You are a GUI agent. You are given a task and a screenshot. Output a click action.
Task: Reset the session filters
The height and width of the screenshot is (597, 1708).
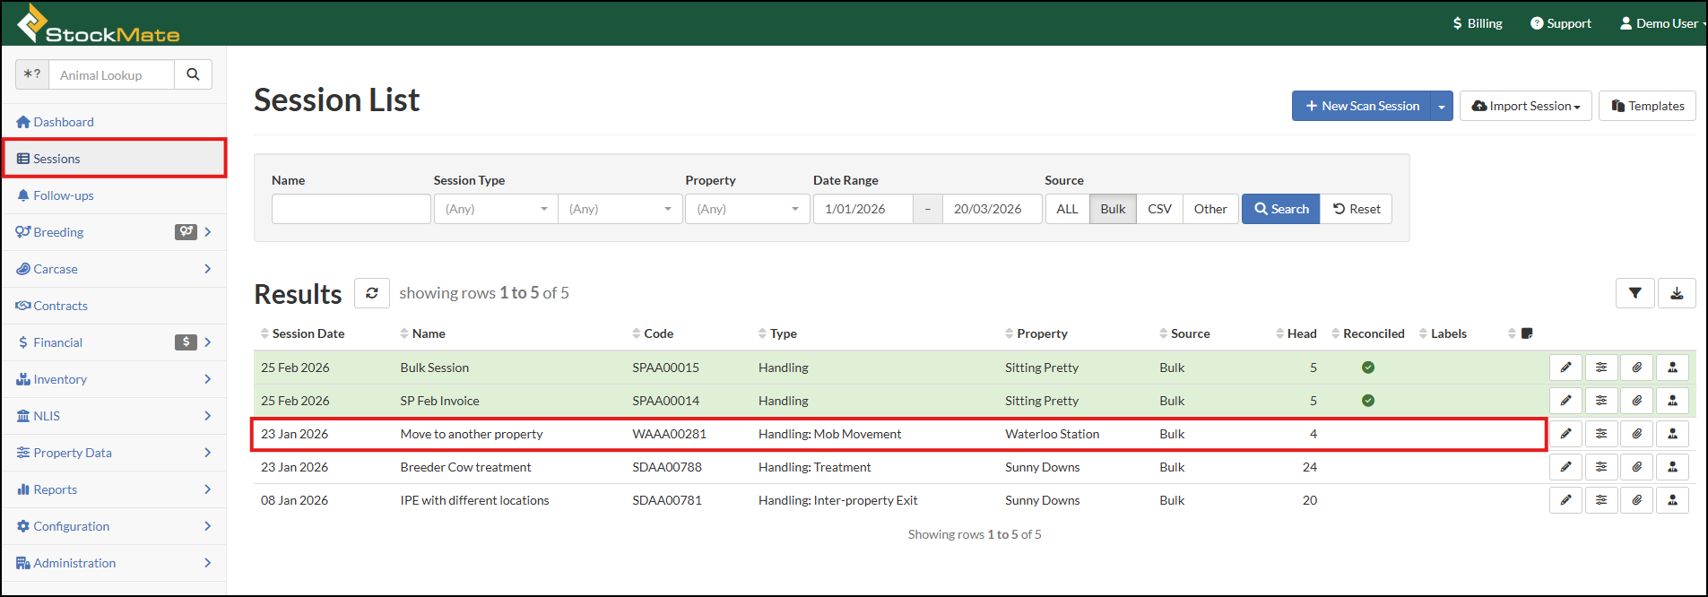[x=1356, y=209]
